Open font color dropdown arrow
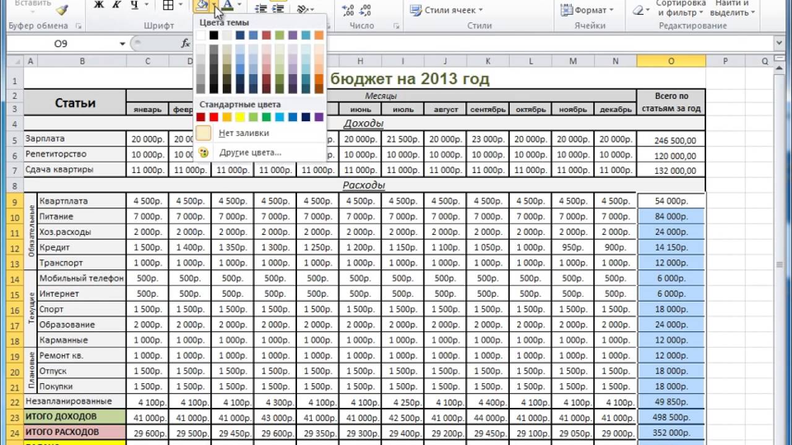 click(239, 6)
